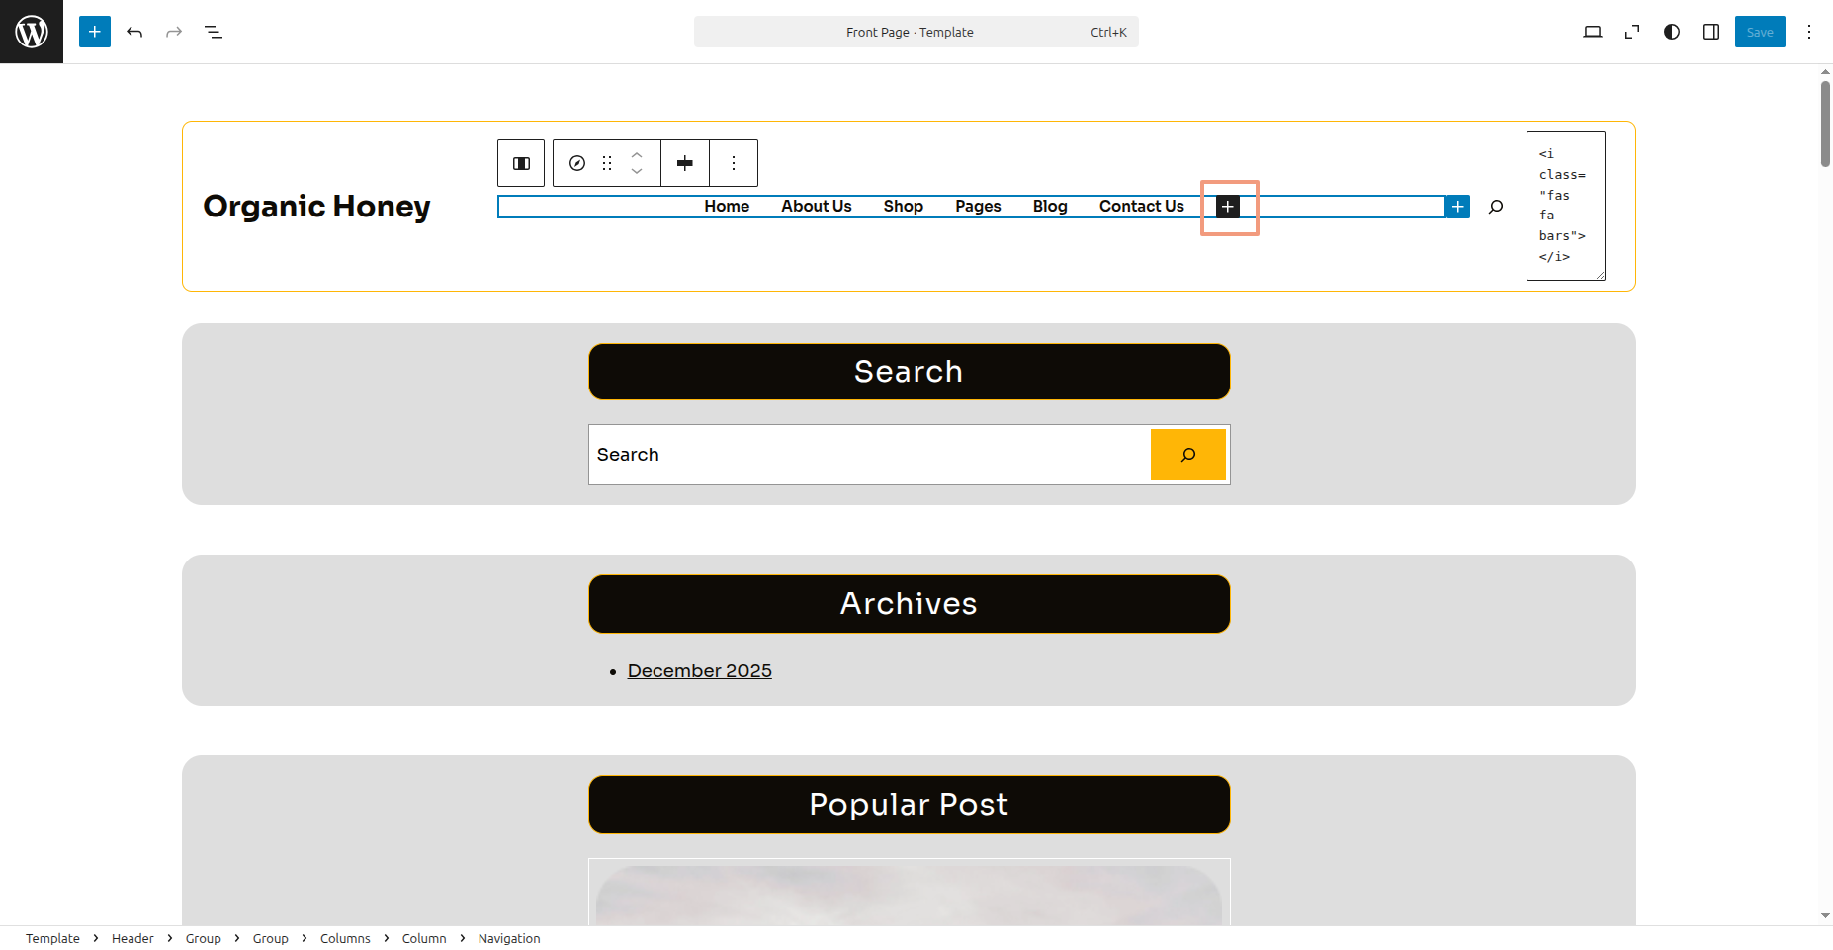
Task: Click the Undo arrow
Action: coord(134,32)
